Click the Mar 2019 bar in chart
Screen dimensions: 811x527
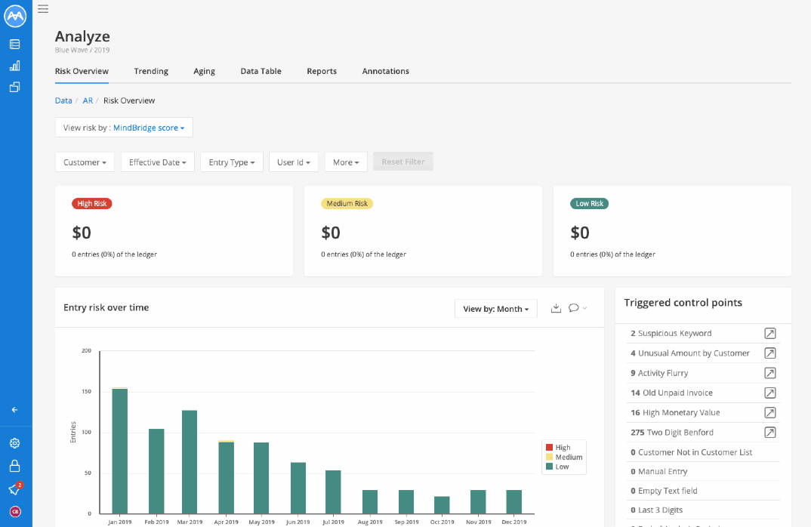coord(190,462)
